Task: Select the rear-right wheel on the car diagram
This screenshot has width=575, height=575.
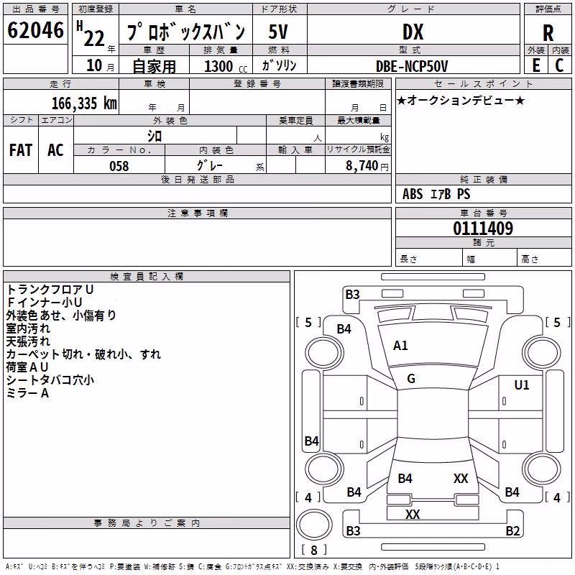Action: pyautogui.click(x=542, y=469)
